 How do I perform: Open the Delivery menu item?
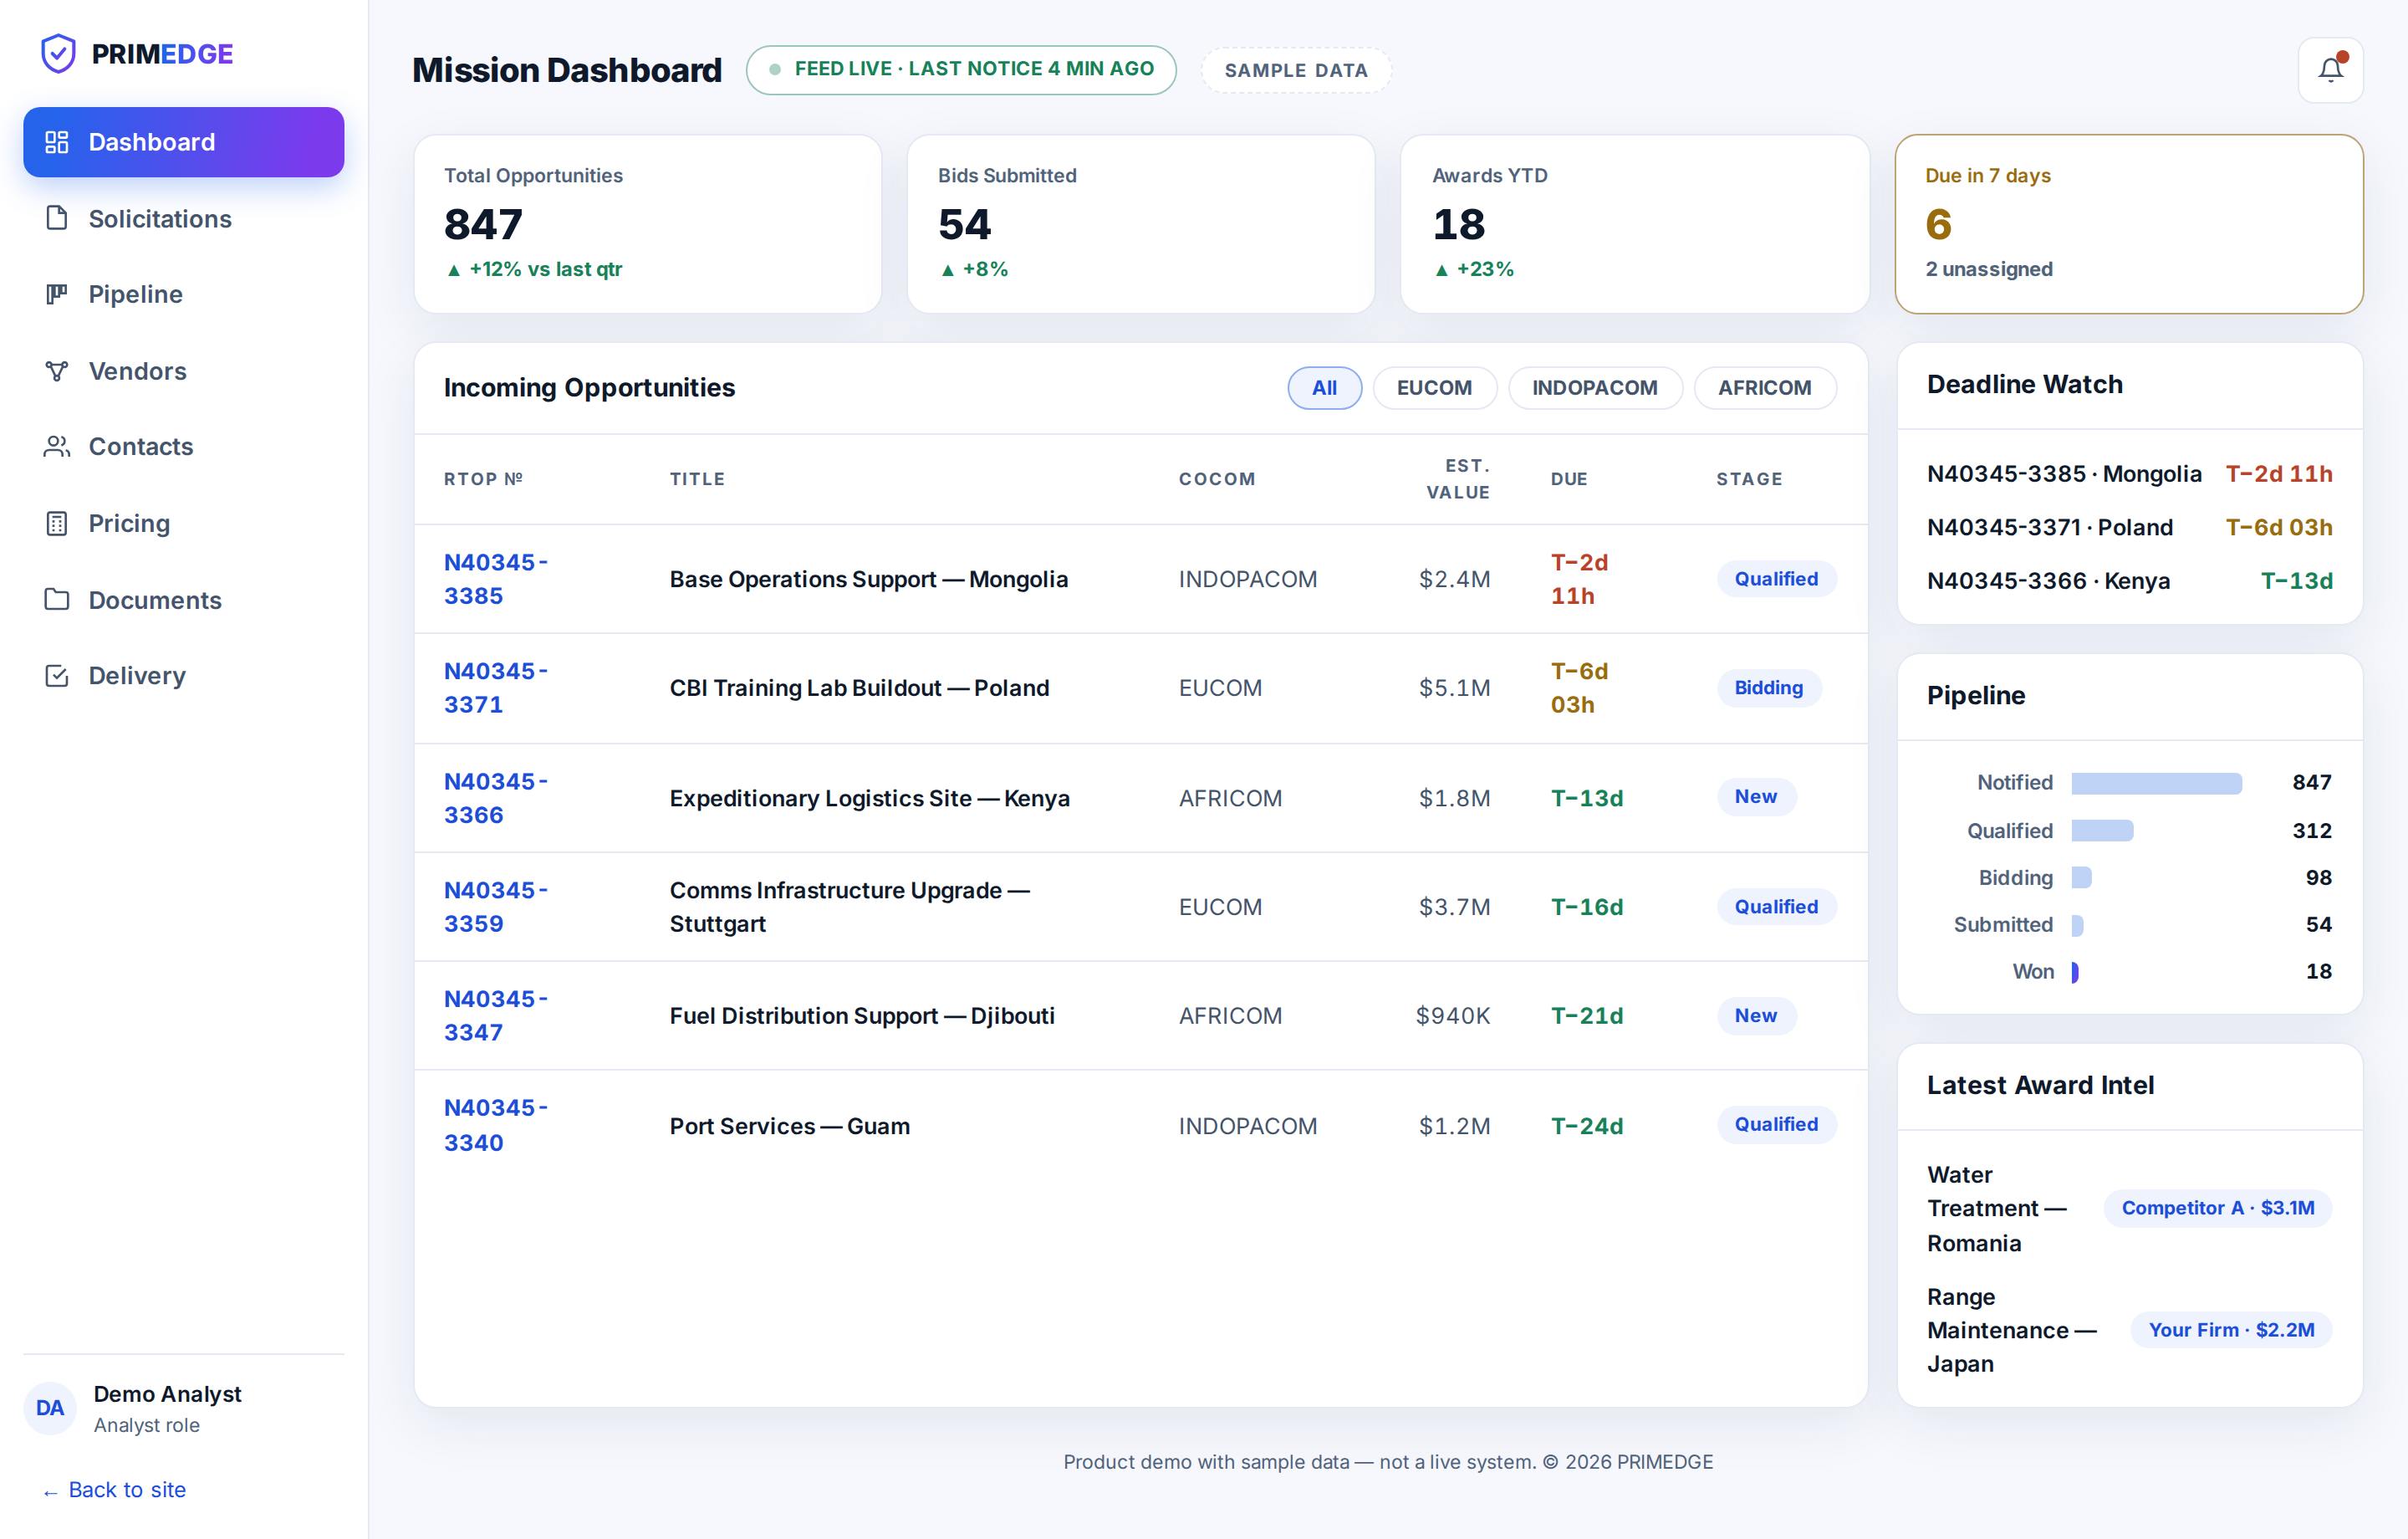(184, 676)
